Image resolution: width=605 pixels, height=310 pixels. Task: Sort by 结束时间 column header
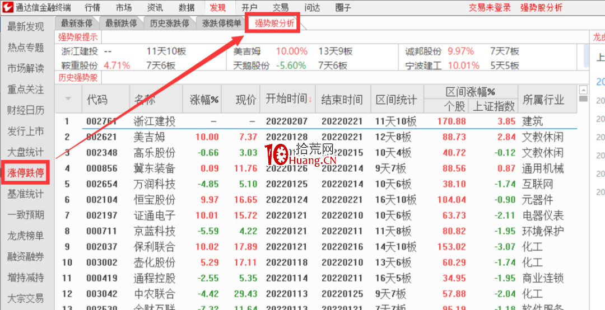[343, 100]
